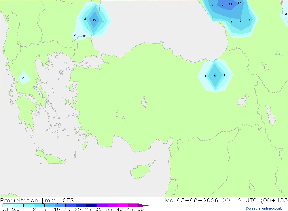
Task: Select the 30–35 mm purple legend swatch
Action: (x=102, y=205)
